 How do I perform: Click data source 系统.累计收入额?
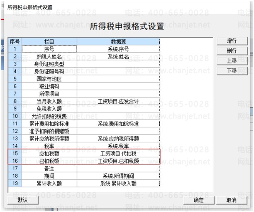click(x=118, y=183)
